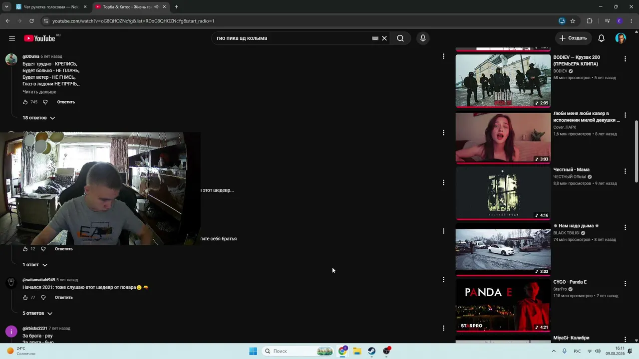Go back in browser history
The height and width of the screenshot is (359, 639).
coord(7,21)
